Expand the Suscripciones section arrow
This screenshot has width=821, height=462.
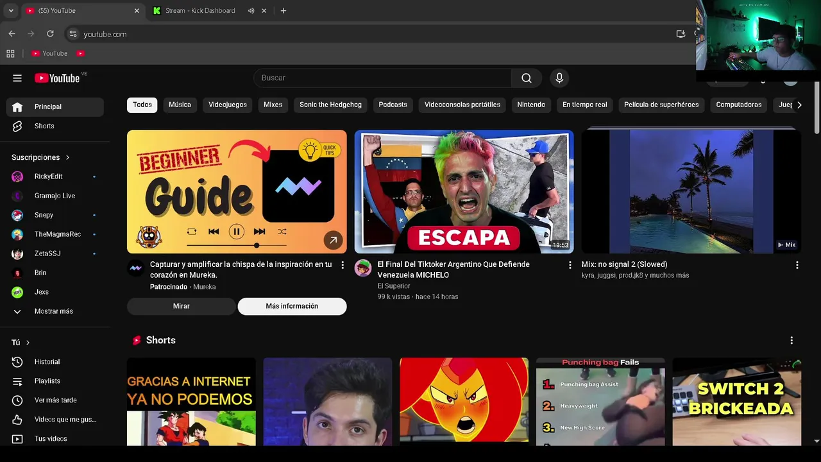coord(67,157)
